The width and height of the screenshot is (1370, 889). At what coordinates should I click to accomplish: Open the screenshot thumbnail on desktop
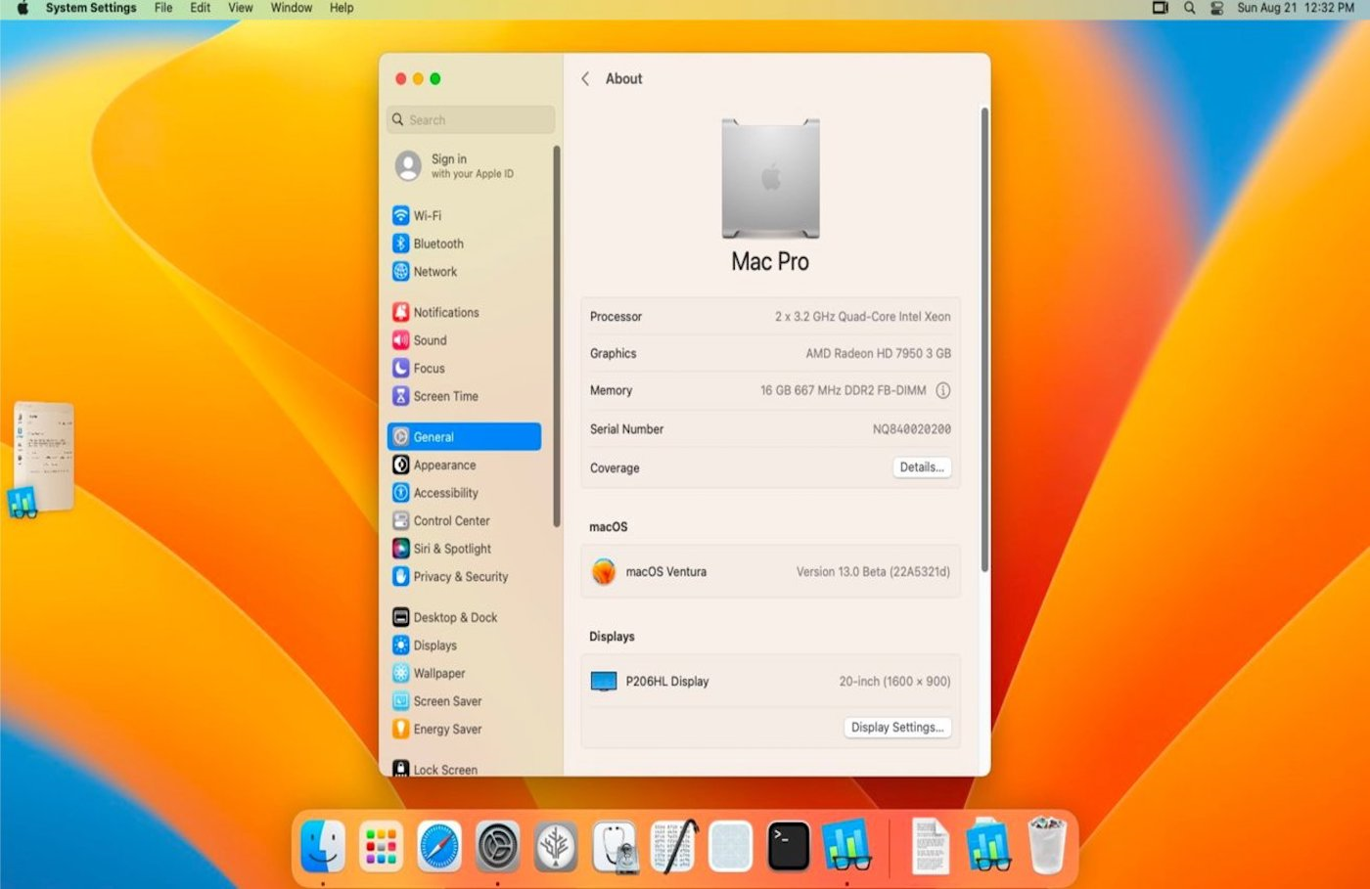(x=44, y=456)
